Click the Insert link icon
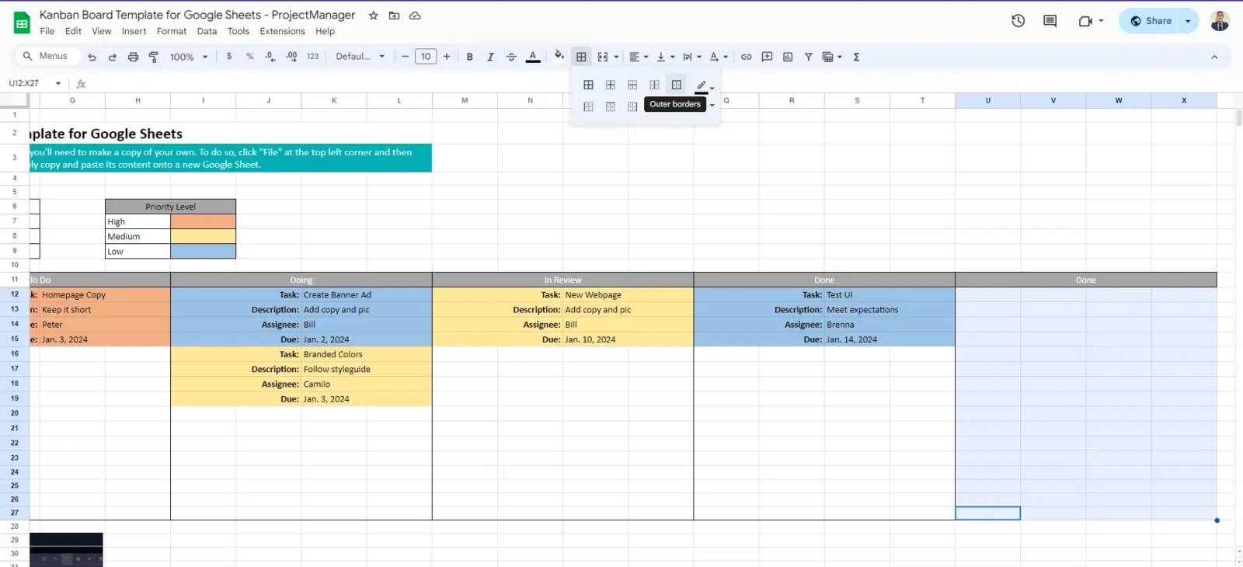 (x=747, y=57)
